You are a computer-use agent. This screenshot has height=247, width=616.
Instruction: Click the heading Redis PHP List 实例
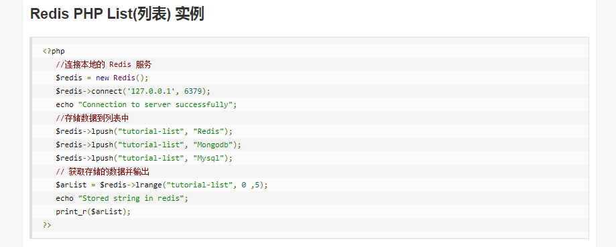(117, 14)
